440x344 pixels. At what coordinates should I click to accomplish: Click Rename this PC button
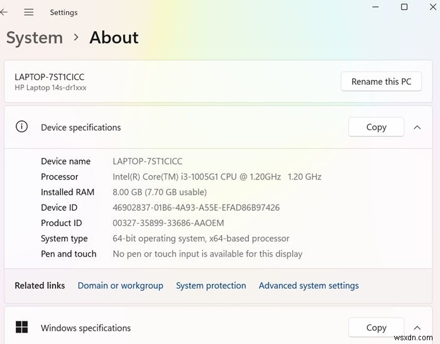click(x=381, y=82)
